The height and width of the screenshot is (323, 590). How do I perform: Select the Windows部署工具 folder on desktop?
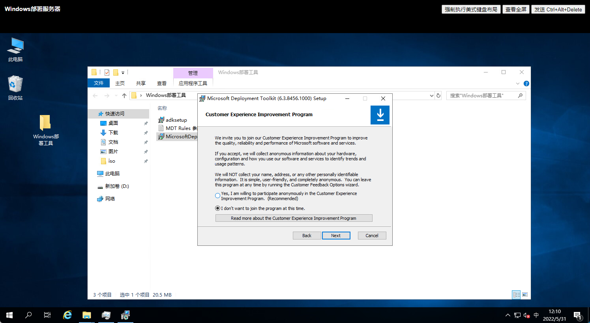tap(46, 130)
